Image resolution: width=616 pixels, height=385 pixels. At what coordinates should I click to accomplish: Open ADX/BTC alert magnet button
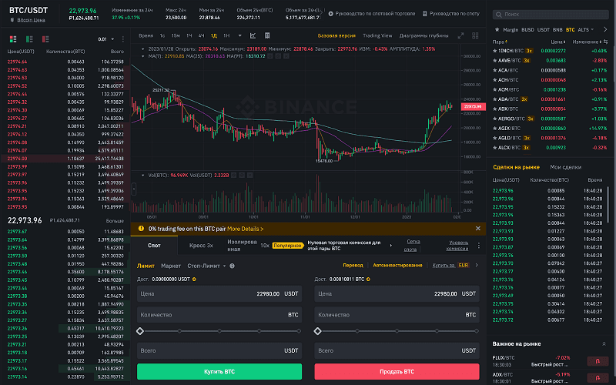[x=598, y=377]
